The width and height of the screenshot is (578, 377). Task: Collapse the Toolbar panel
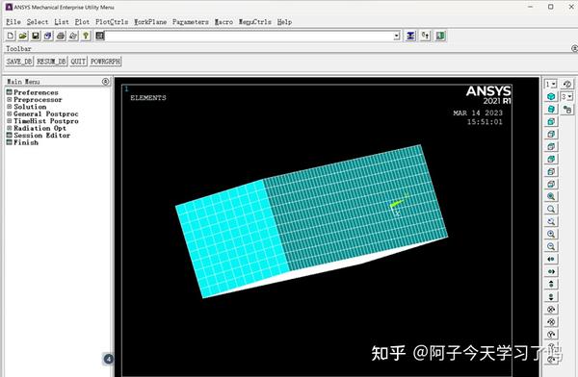pos(574,49)
